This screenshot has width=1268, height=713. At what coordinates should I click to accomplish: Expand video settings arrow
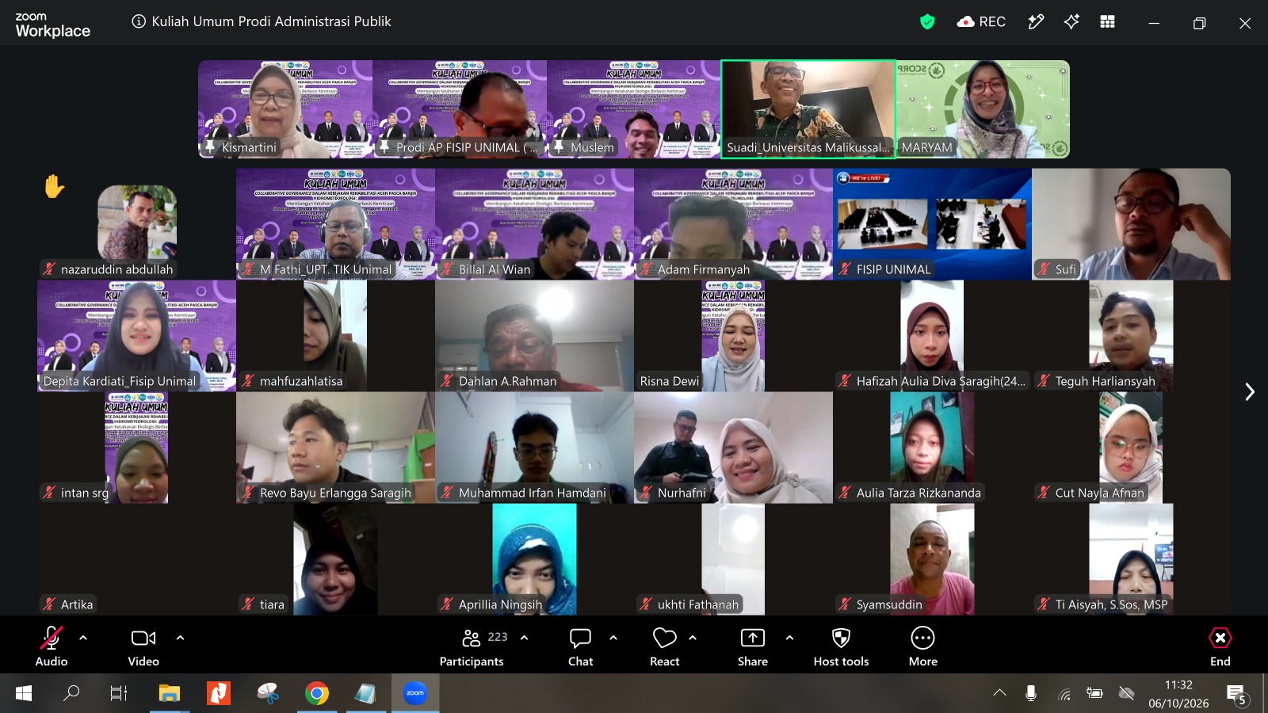point(180,637)
